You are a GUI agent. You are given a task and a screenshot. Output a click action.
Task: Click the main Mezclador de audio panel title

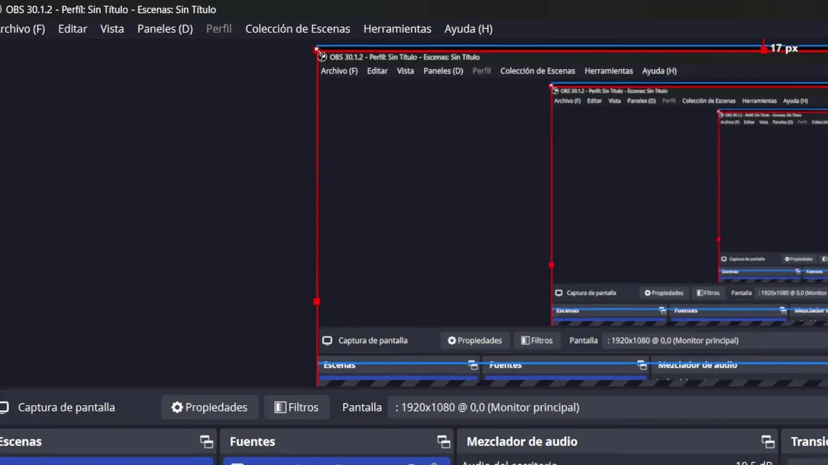[522, 442]
